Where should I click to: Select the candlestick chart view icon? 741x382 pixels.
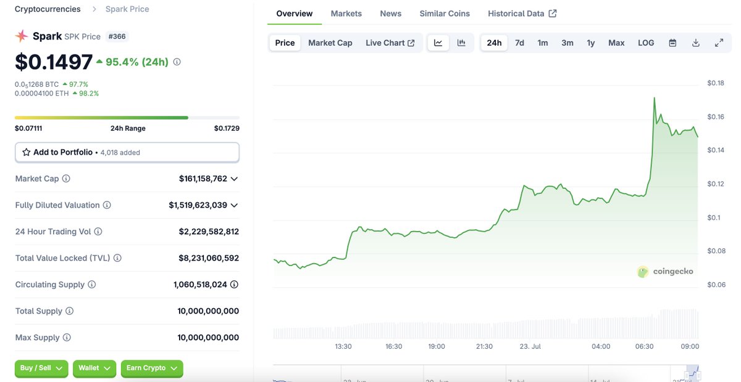point(461,43)
